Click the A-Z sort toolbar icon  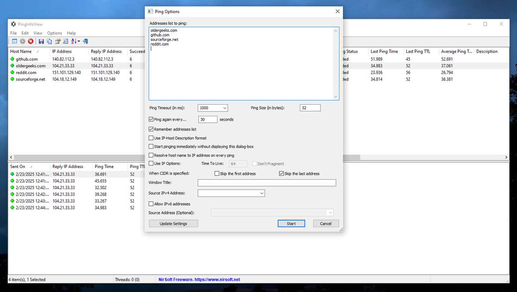pos(74,41)
